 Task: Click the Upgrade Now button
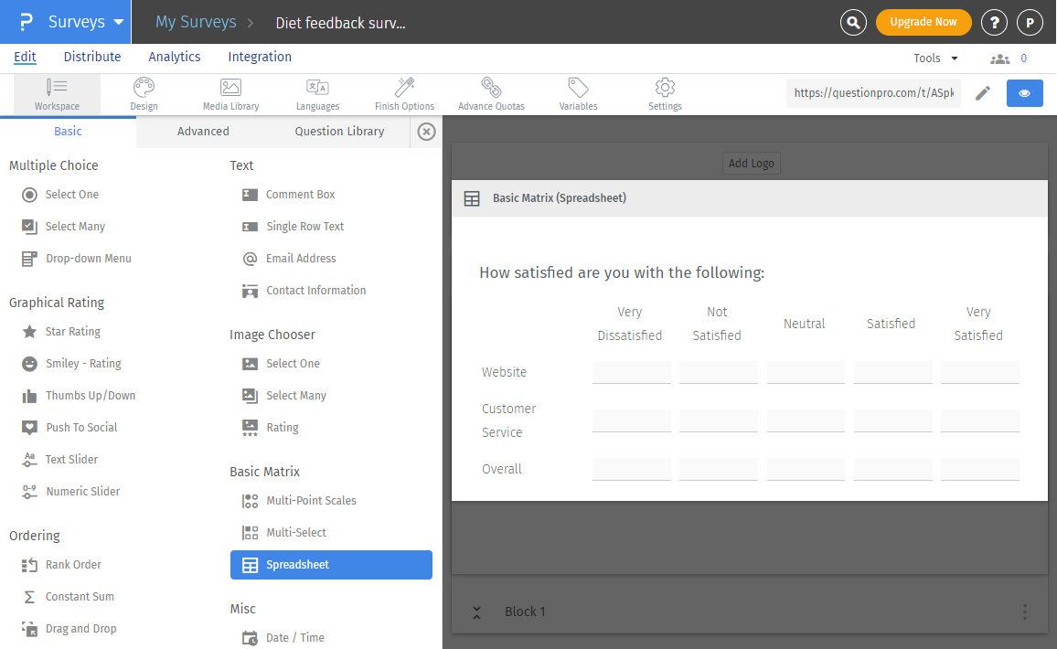[x=923, y=22]
